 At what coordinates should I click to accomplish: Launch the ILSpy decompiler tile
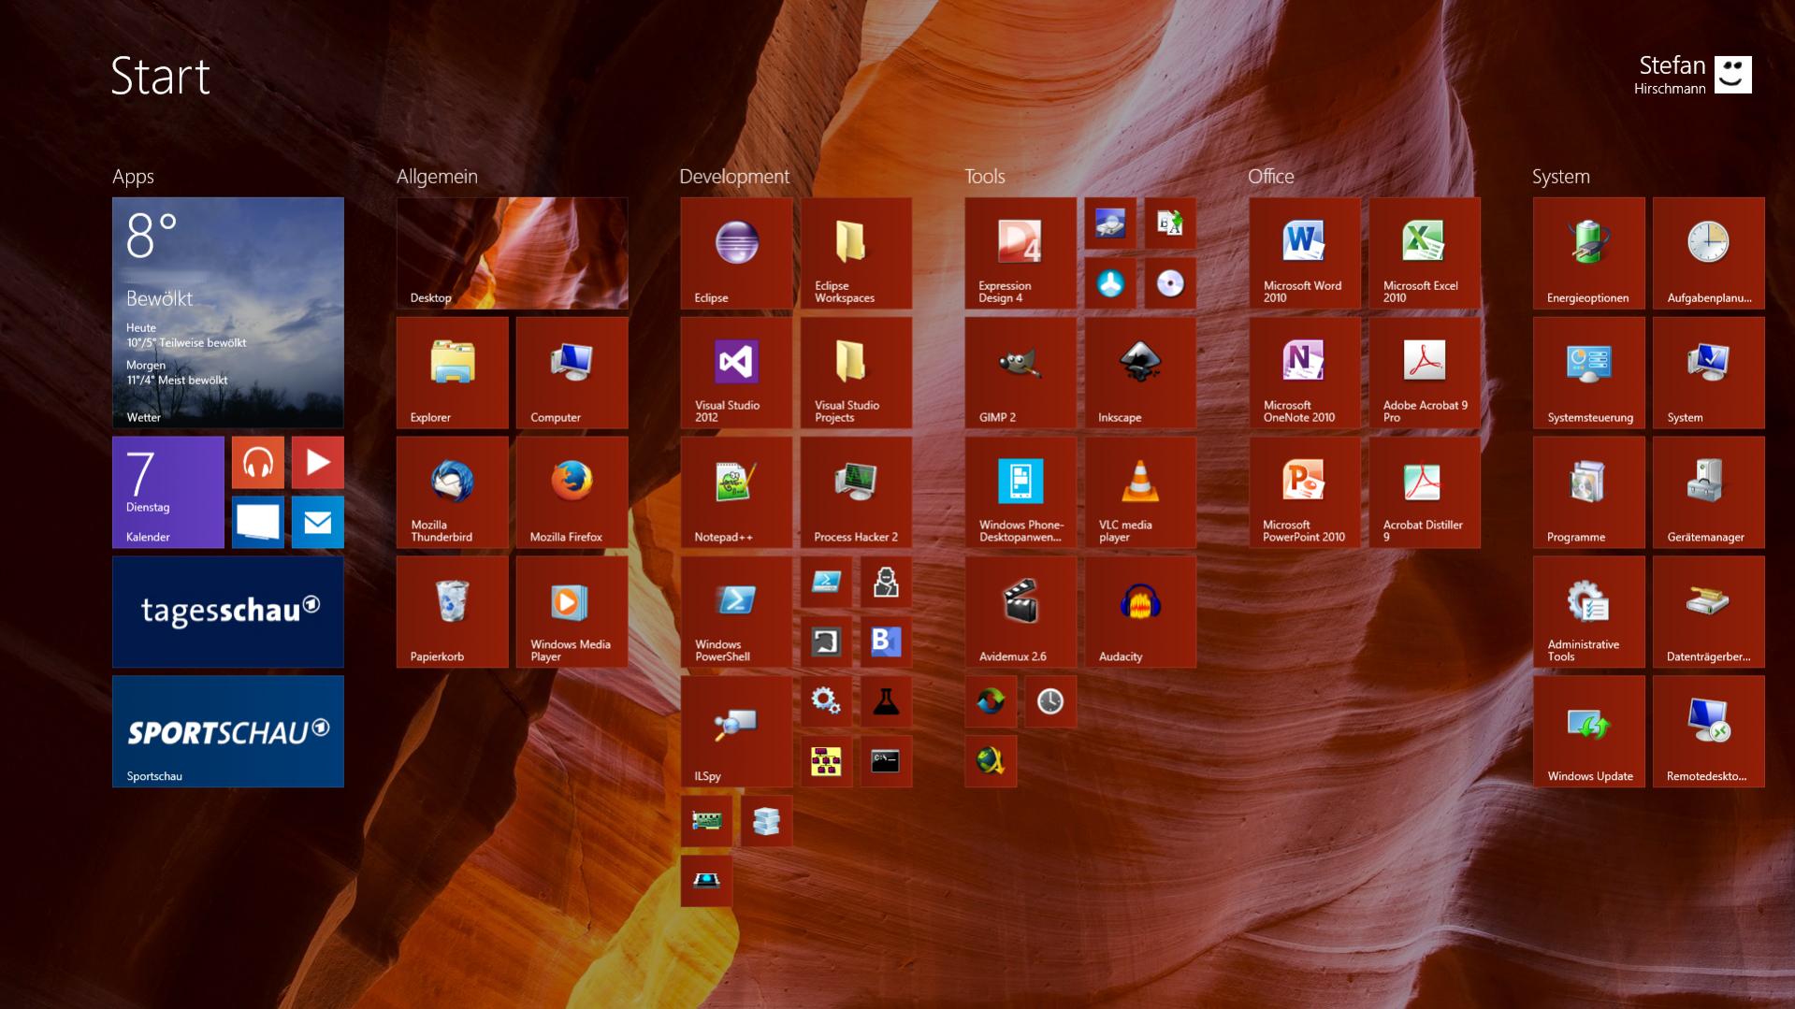click(x=736, y=731)
